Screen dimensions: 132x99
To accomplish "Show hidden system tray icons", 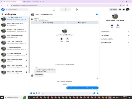I will [x=121, y=97].
